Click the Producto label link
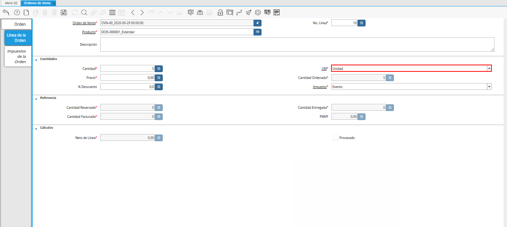The width and height of the screenshot is (507, 227). (x=89, y=32)
